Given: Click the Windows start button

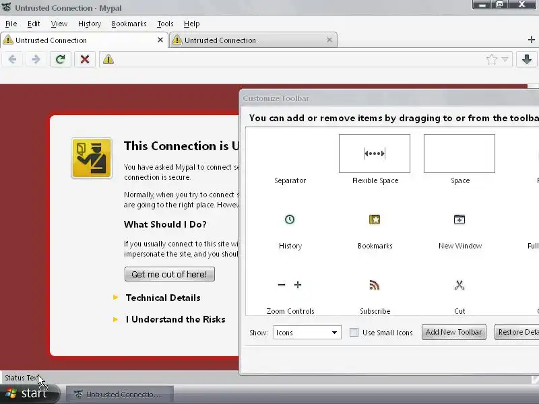Looking at the screenshot, I should (x=30, y=393).
